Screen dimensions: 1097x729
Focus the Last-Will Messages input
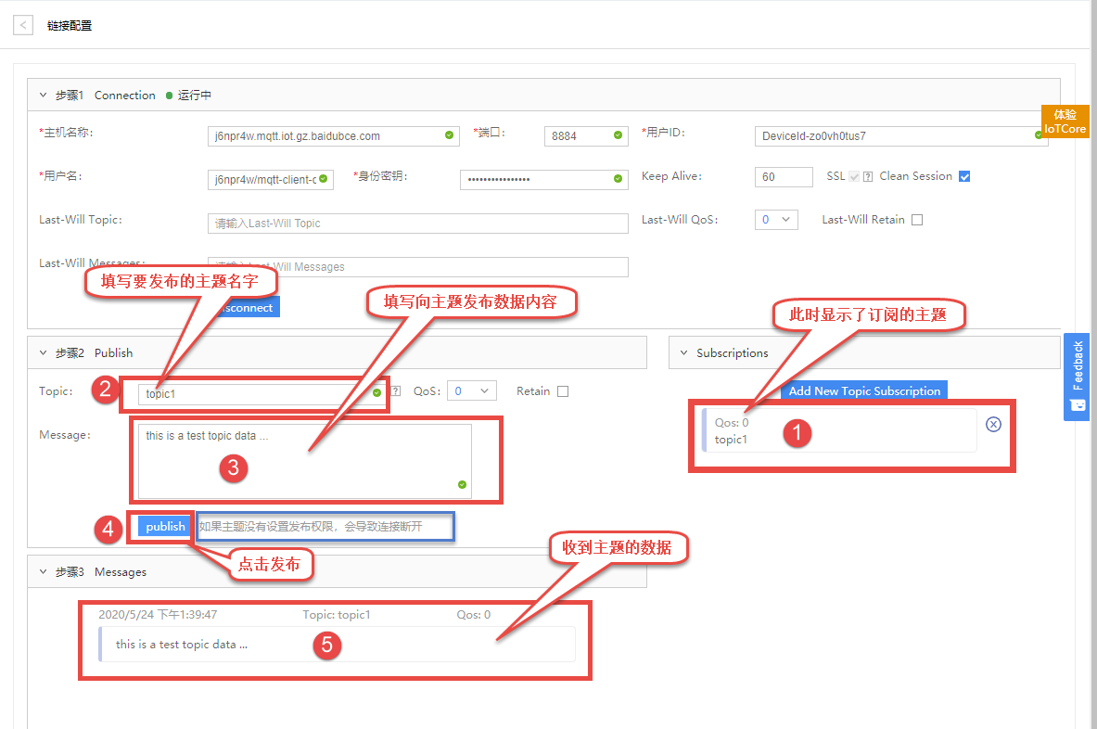[417, 266]
